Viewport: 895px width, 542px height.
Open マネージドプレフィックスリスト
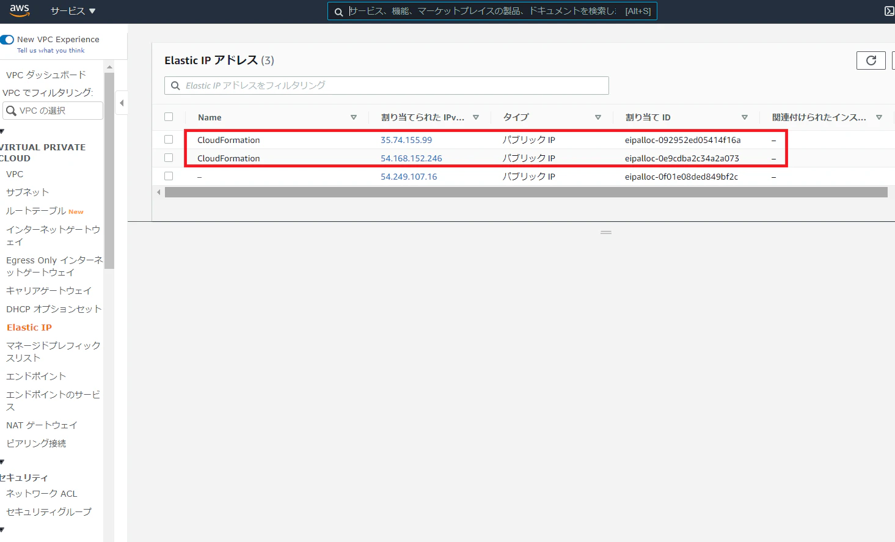tap(53, 352)
